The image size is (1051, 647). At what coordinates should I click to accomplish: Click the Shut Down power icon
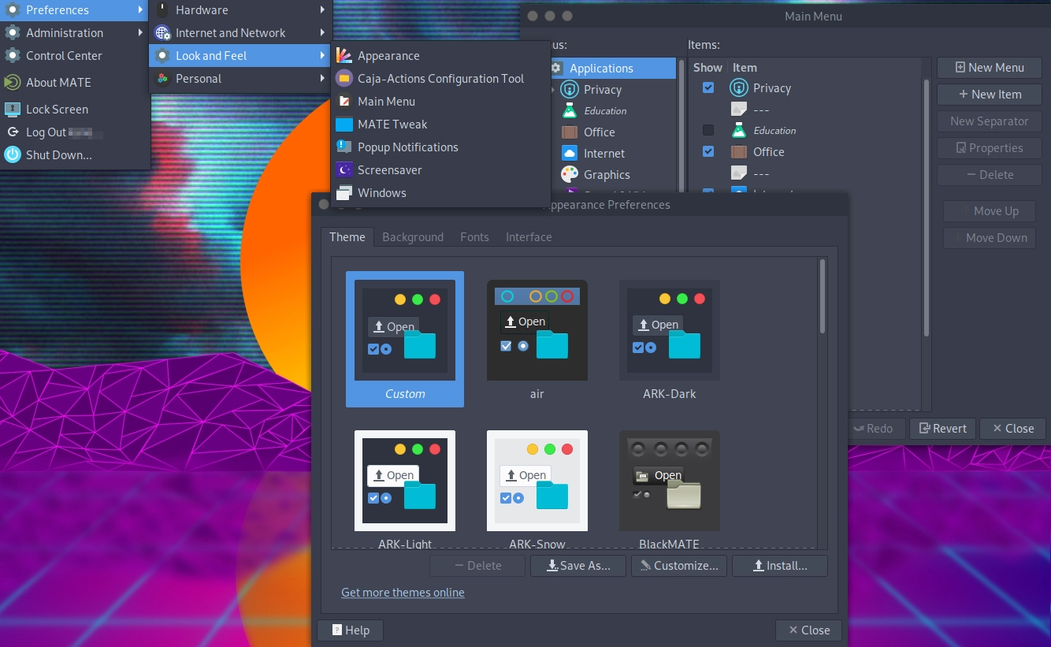(x=12, y=155)
